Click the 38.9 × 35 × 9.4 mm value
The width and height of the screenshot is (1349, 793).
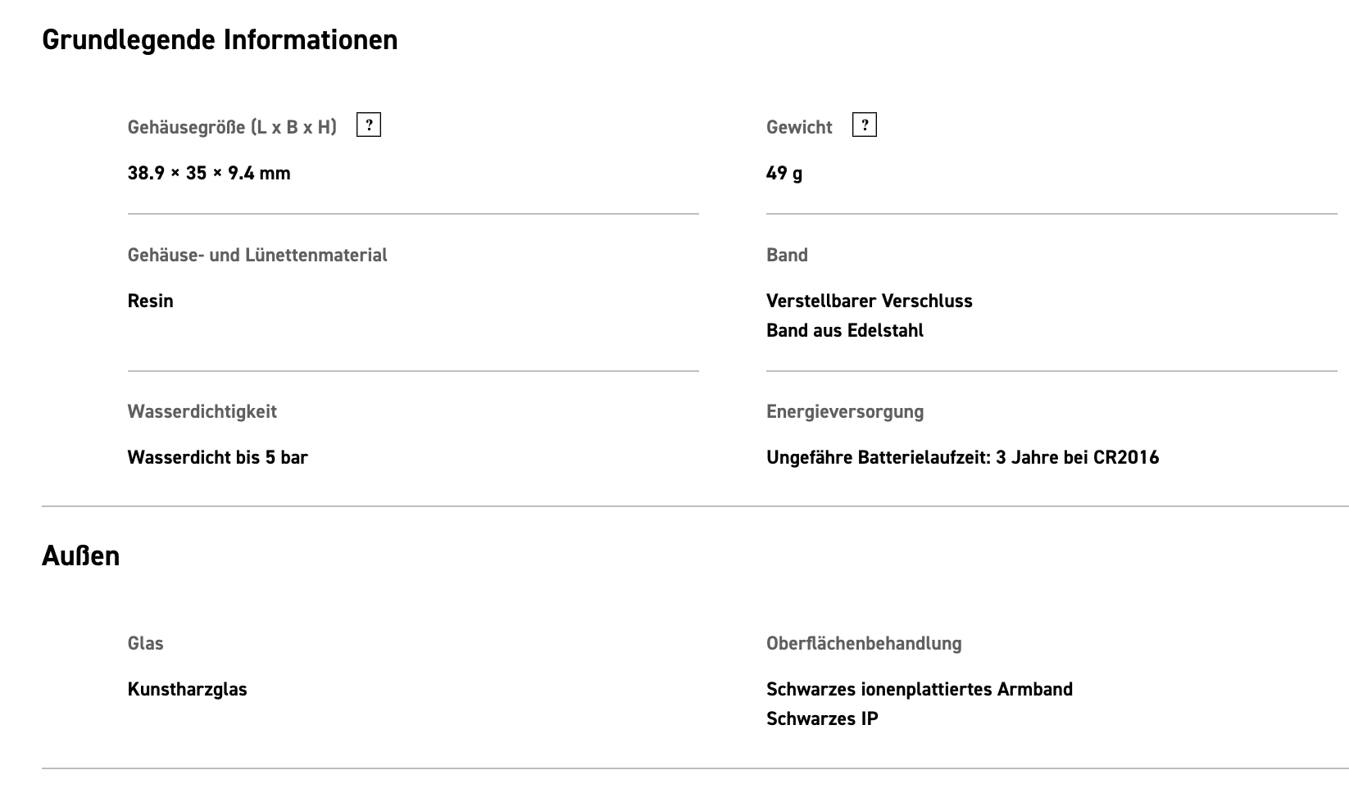[209, 173]
